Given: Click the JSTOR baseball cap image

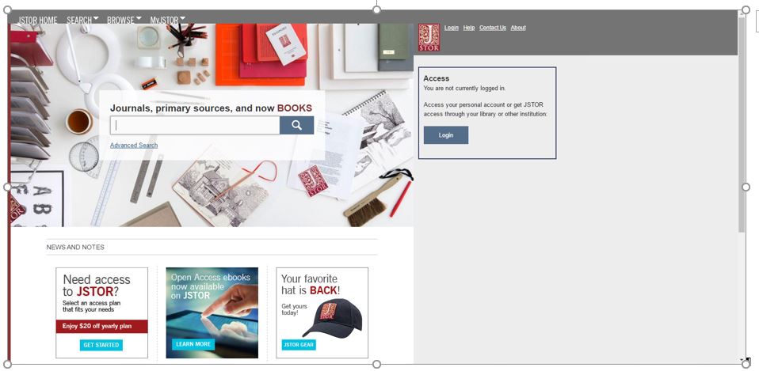Looking at the screenshot, I should click(x=334, y=318).
